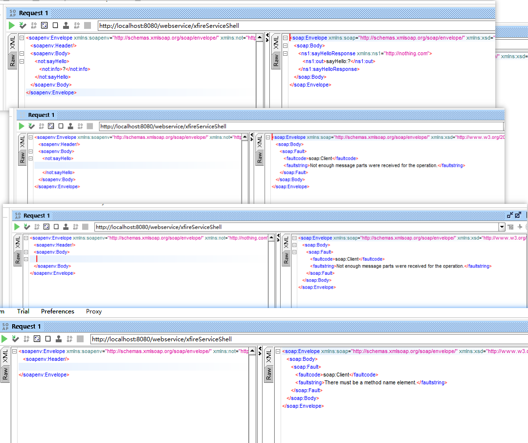
Task: Click endpoint URL field in bottom window
Action: pyautogui.click(x=309, y=339)
